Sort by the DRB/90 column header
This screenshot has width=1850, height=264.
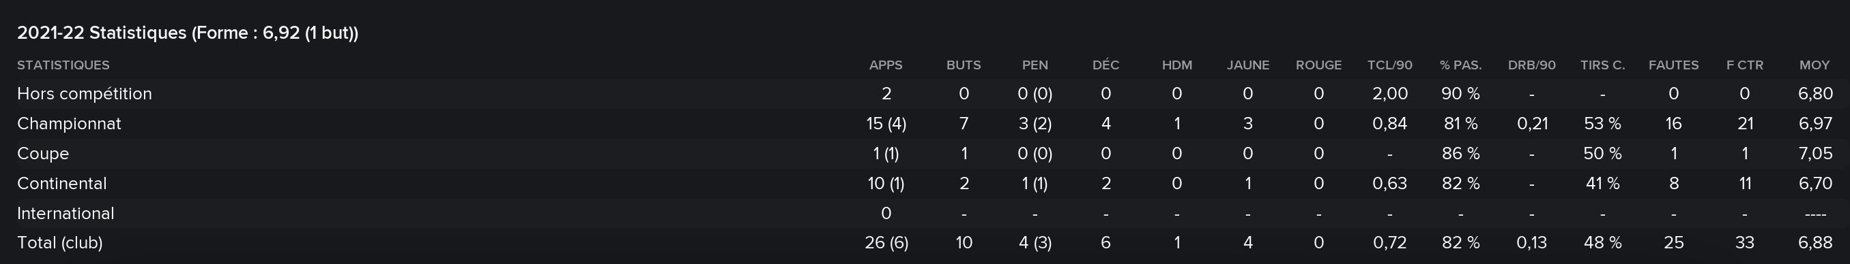[x=1532, y=65]
